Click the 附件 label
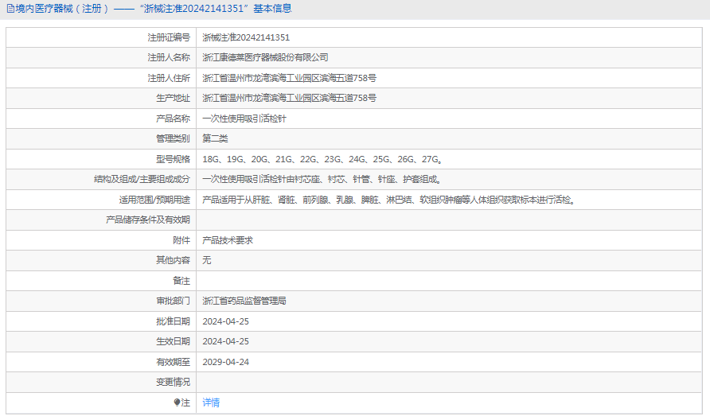The width and height of the screenshot is (710, 416). point(181,240)
